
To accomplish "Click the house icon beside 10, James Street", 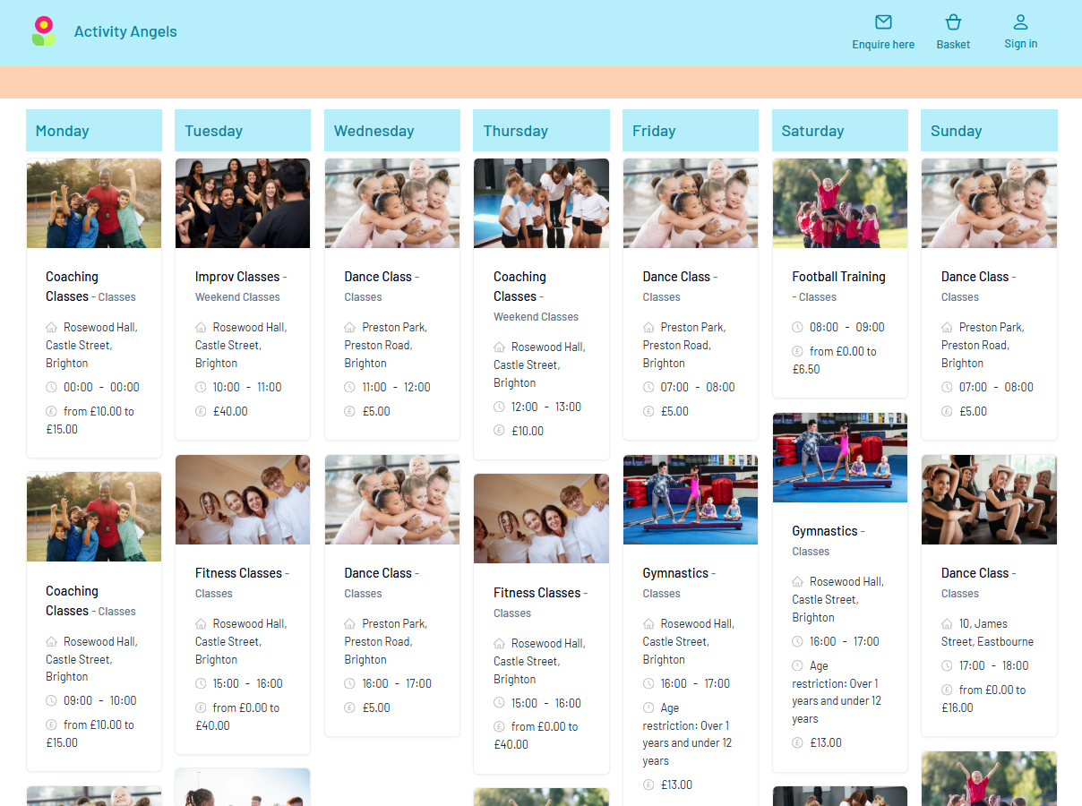I will [x=947, y=623].
